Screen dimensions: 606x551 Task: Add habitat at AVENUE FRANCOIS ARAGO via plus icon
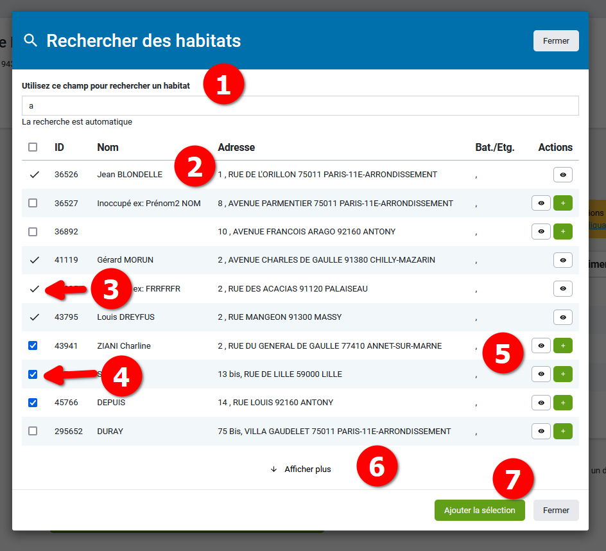point(563,231)
